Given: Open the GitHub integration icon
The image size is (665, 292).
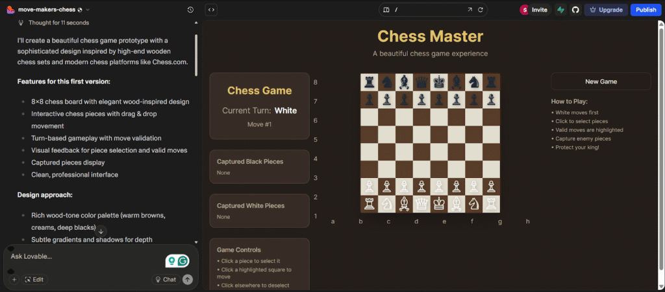Looking at the screenshot, I should [x=575, y=10].
